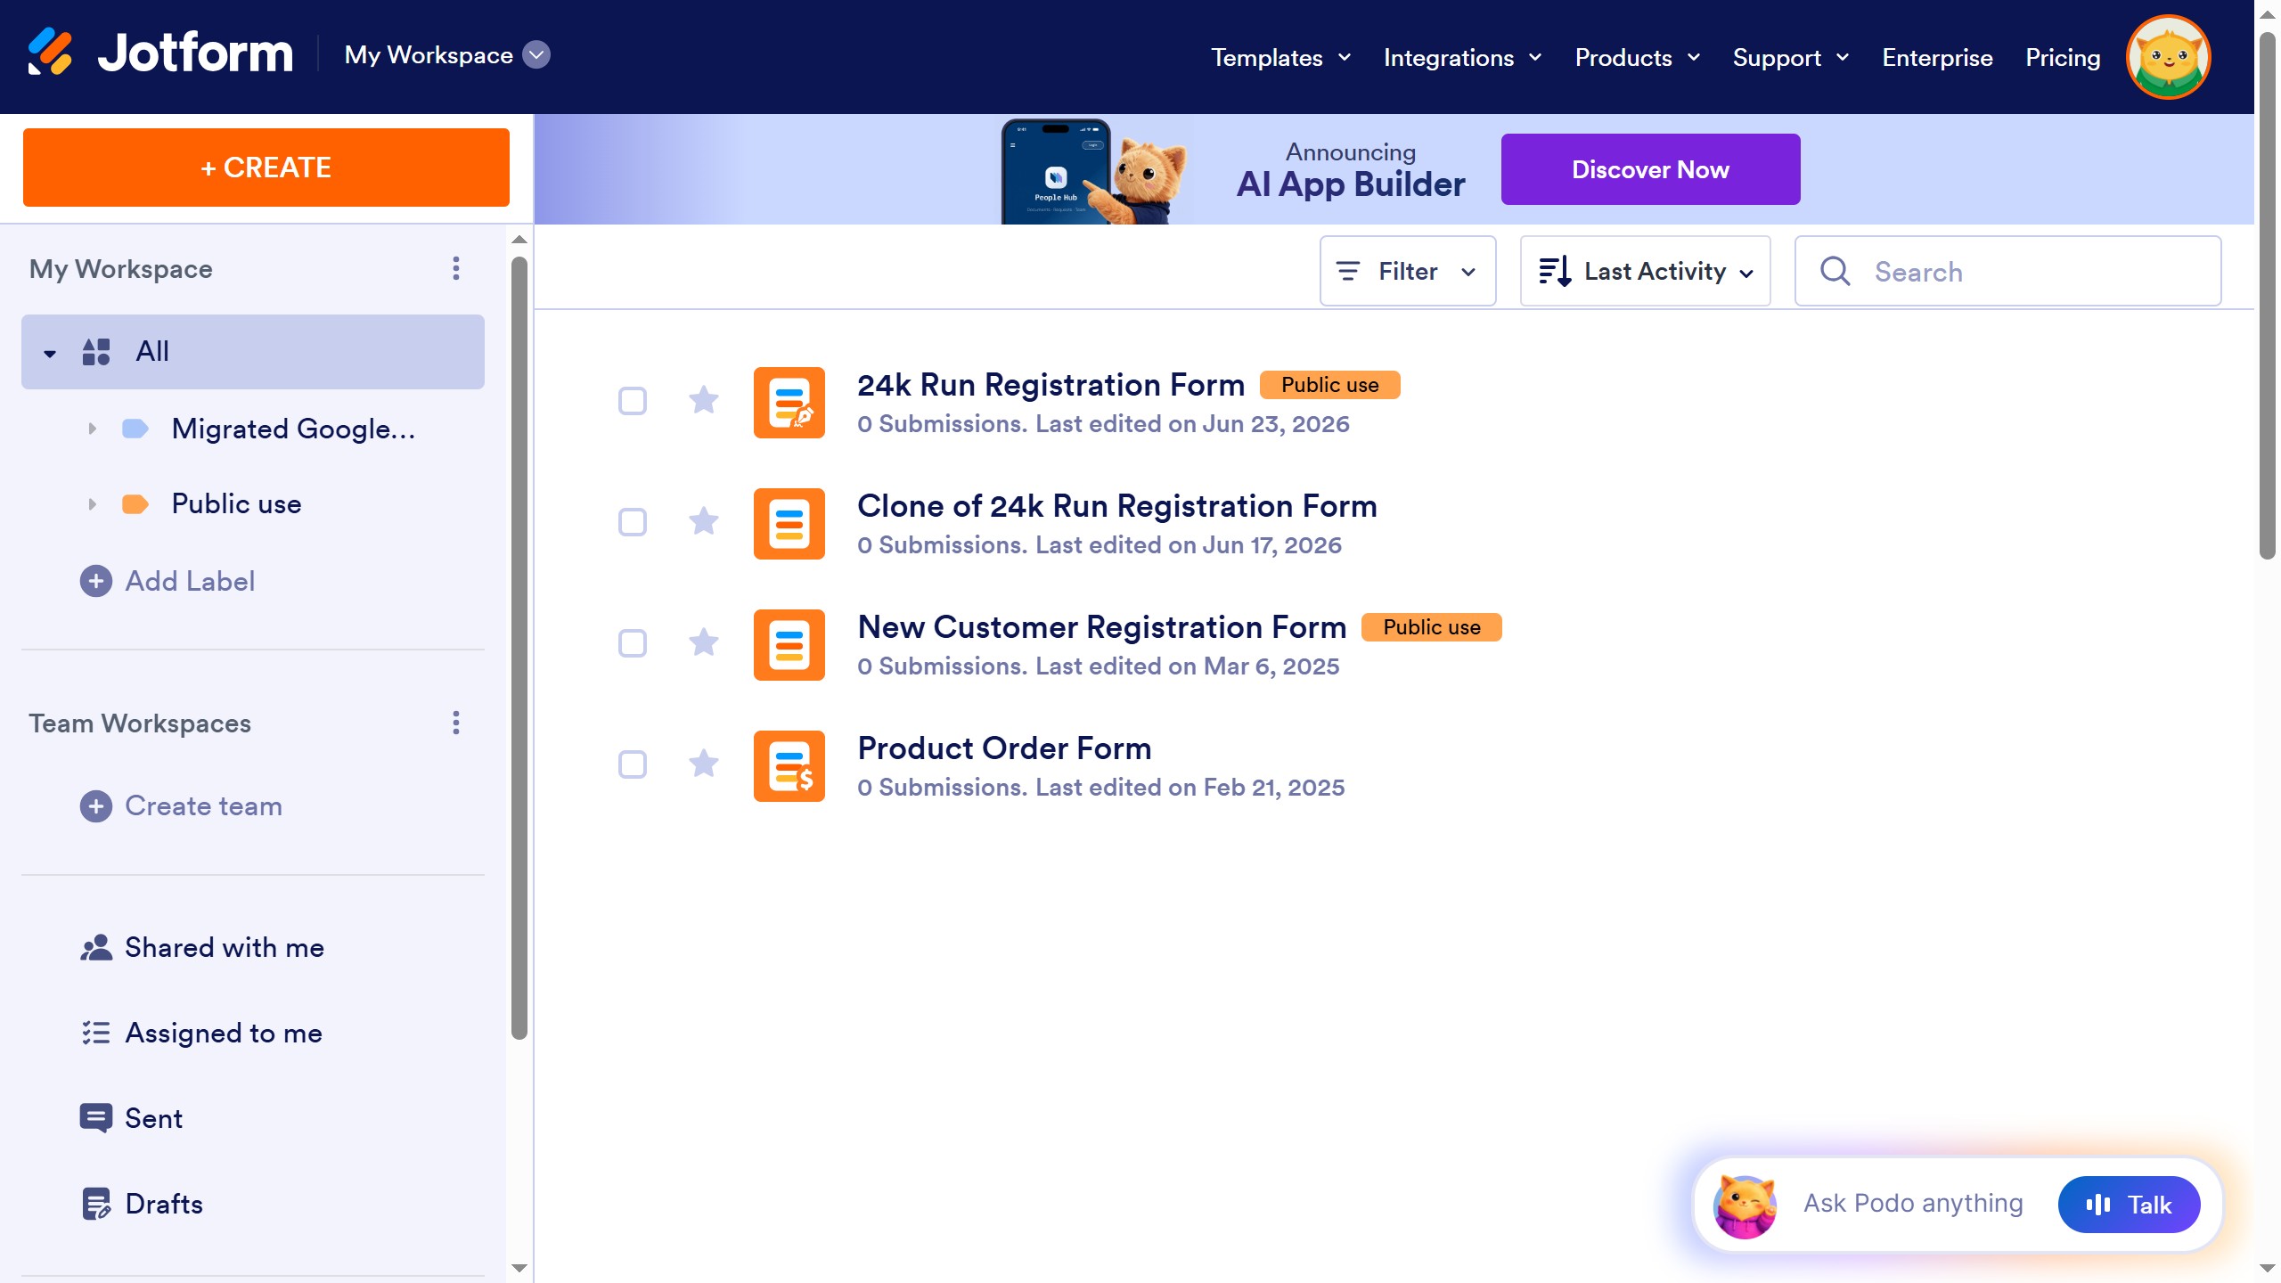Image resolution: width=2281 pixels, height=1283 pixels.
Task: Open My Workspace three-dot options
Action: 456,268
